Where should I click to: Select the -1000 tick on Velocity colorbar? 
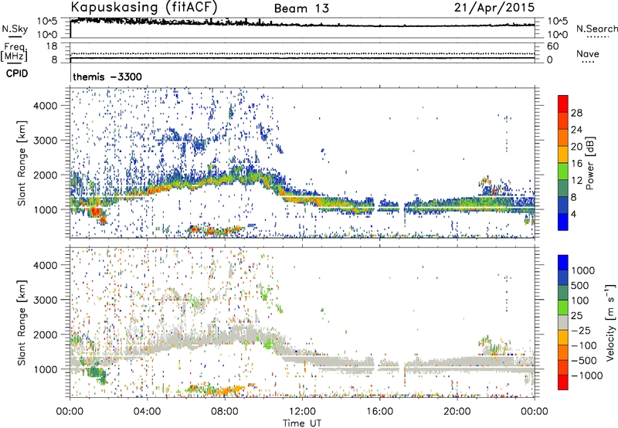tap(586, 375)
